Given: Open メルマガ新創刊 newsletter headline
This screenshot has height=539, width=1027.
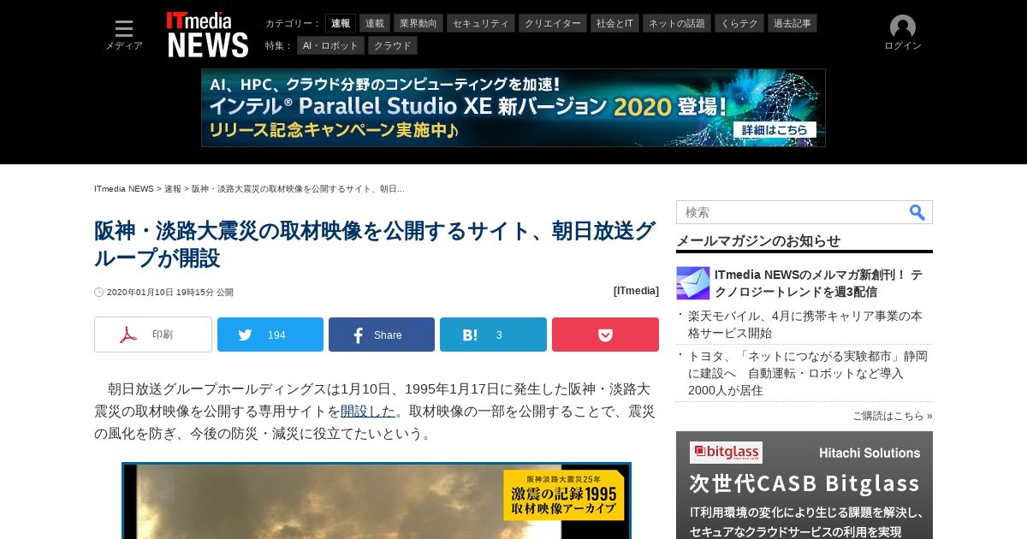Looking at the screenshot, I should click(818, 283).
